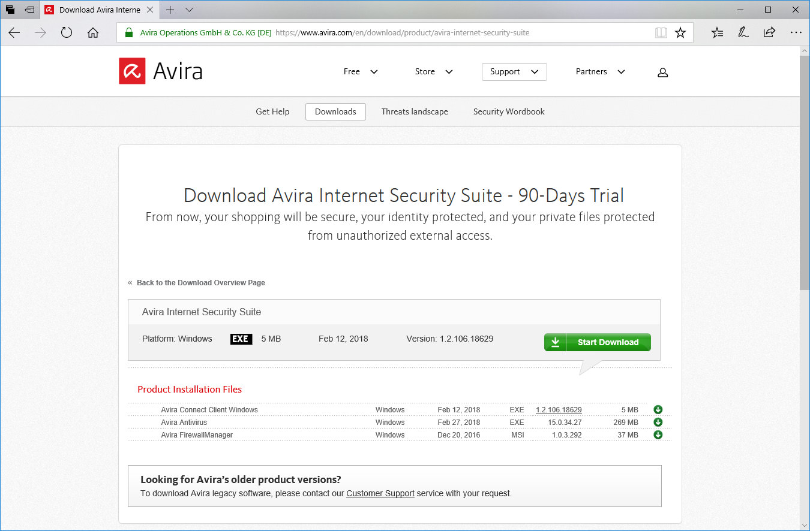
Task: Click version 1.0.3.292 cell
Action: [x=567, y=435]
